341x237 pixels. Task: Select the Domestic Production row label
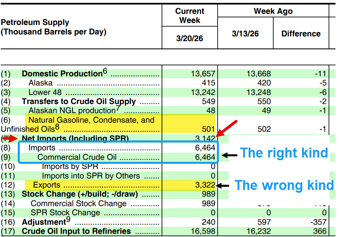coord(62,74)
